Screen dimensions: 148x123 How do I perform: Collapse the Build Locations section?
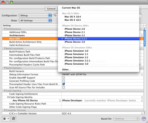(5, 48)
